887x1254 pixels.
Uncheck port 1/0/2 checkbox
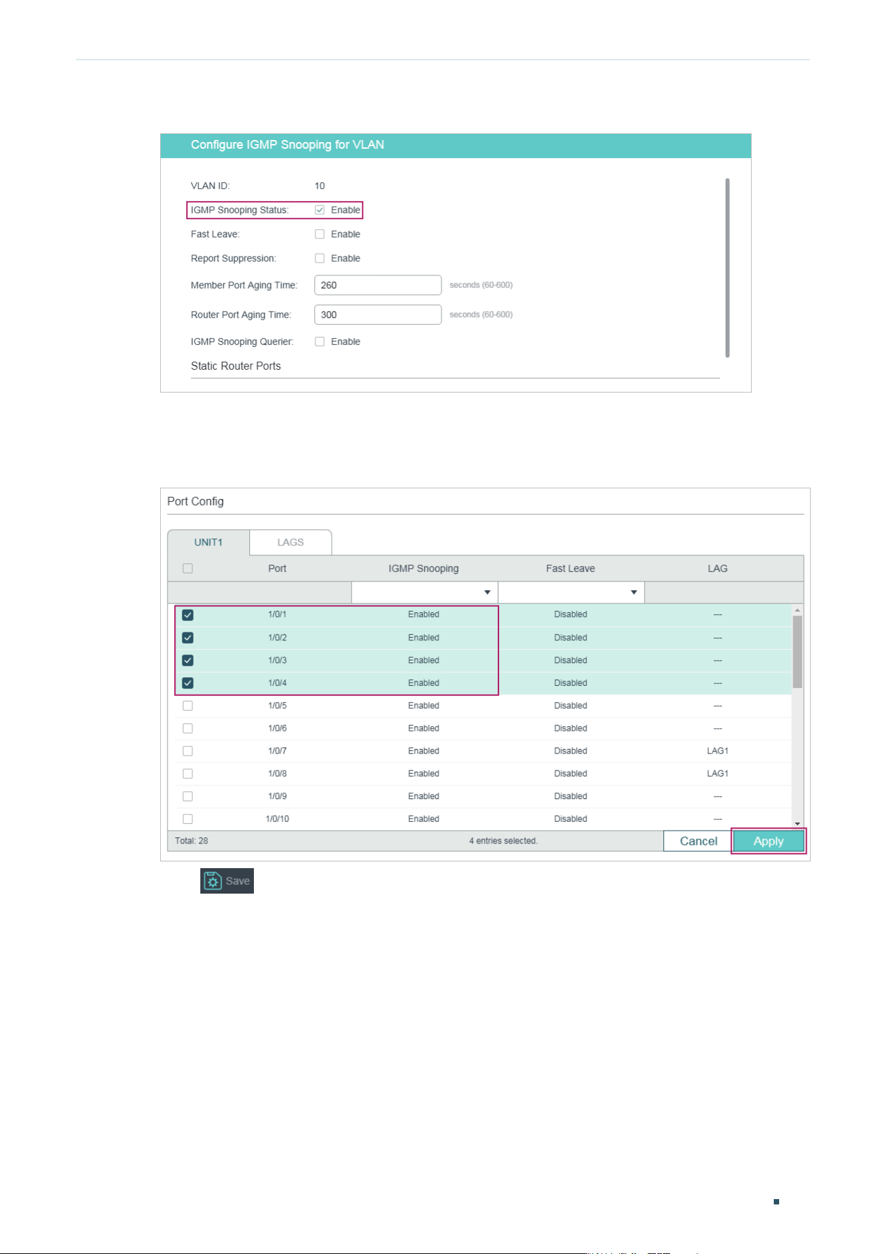point(188,638)
